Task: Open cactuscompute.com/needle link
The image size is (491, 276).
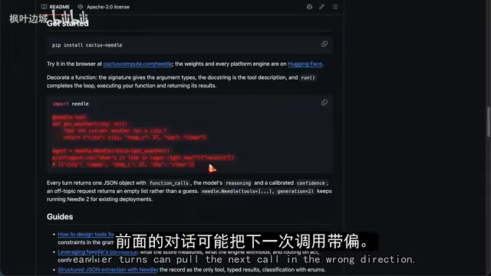Action: (138, 64)
